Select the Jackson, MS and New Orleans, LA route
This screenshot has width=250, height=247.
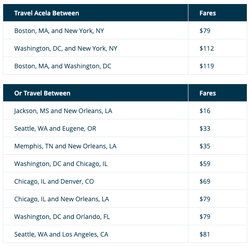(x=63, y=111)
